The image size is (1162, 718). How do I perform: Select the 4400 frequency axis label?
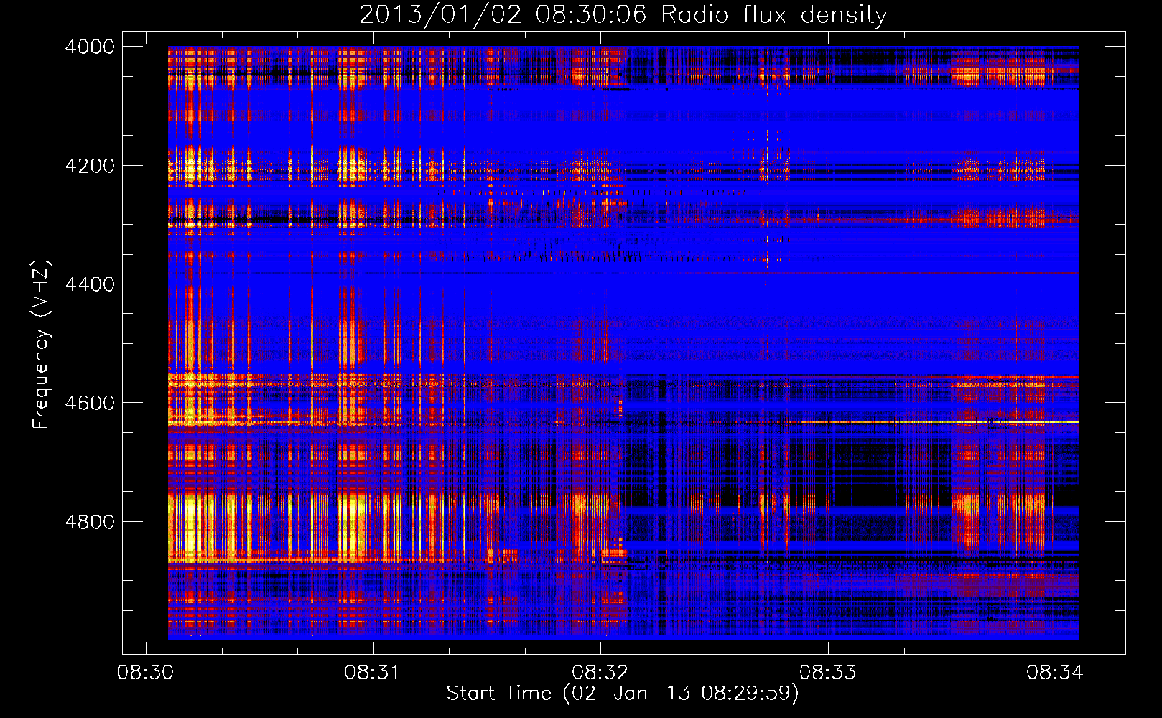[90, 284]
